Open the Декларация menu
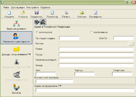Viewport: 136px width, 97px height. coord(18,8)
